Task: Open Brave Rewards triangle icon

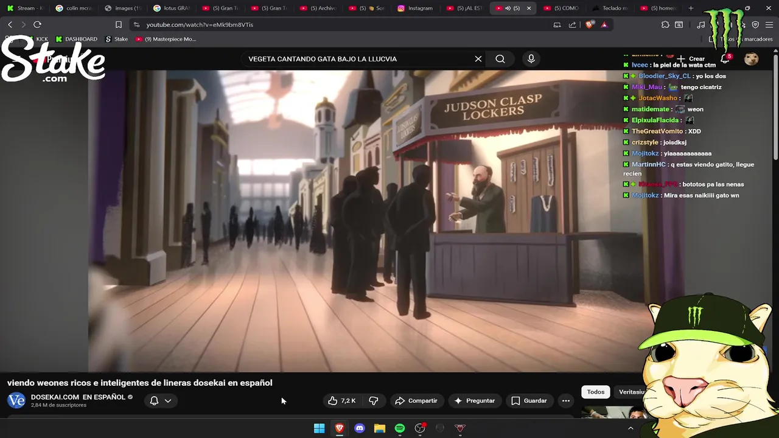Action: point(604,24)
